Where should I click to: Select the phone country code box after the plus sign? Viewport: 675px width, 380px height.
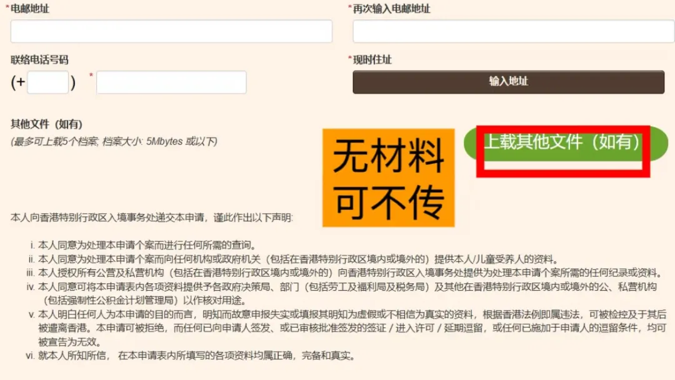pyautogui.click(x=47, y=82)
